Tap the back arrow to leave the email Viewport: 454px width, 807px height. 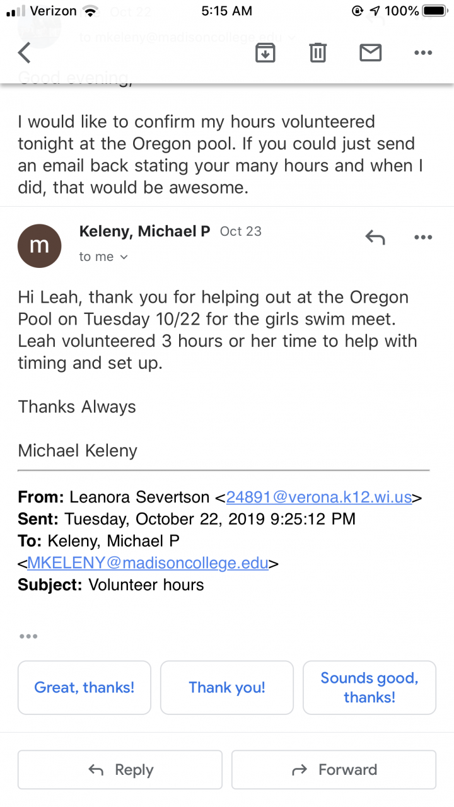click(25, 53)
